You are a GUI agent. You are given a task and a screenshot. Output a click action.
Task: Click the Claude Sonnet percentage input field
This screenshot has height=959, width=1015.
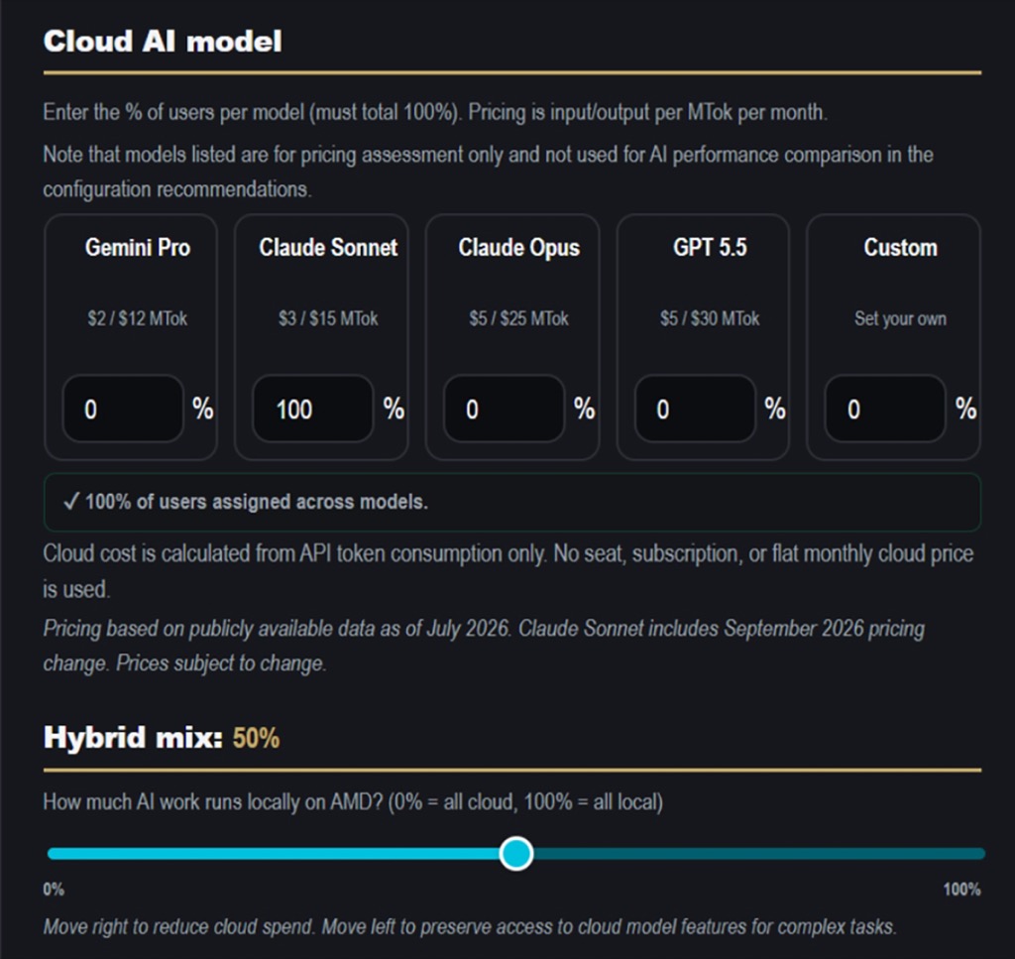(313, 409)
